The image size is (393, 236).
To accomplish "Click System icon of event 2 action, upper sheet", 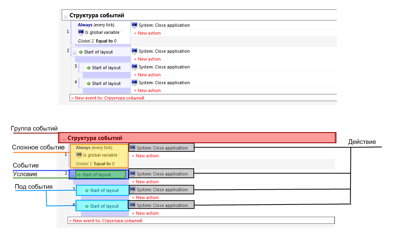I will click(134, 51).
